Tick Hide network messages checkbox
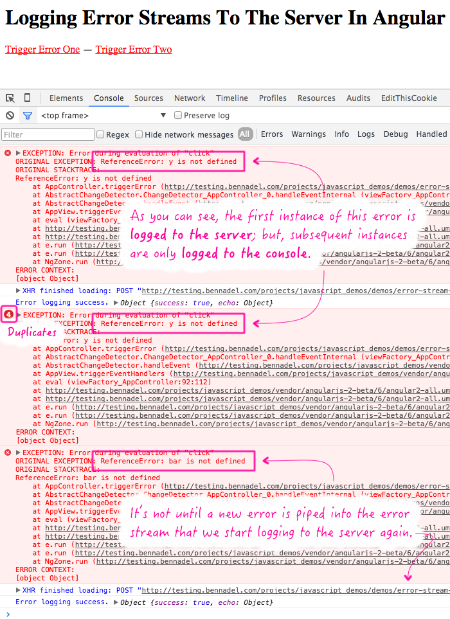Image resolution: width=450 pixels, height=619 pixels. pos(139,134)
